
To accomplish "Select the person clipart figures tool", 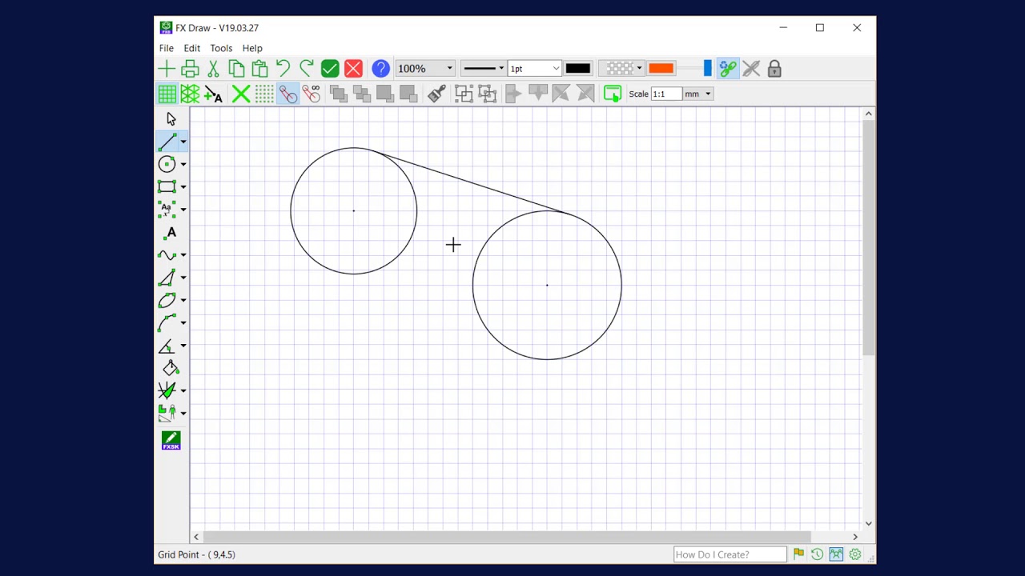I will tap(167, 413).
